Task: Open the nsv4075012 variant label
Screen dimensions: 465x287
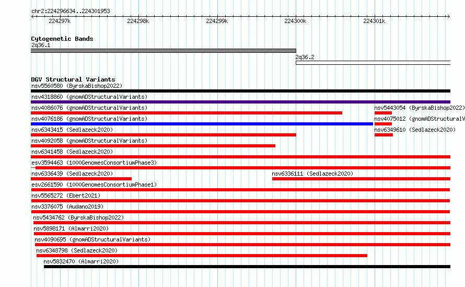Action: (420, 119)
